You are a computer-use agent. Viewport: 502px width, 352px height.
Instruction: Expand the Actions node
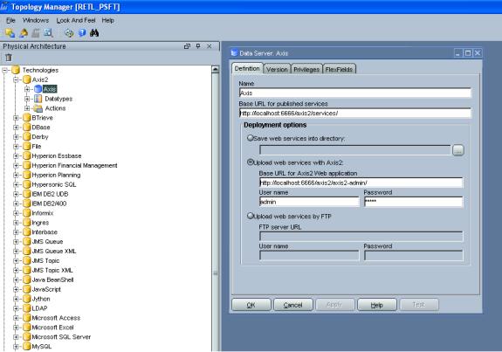point(27,108)
